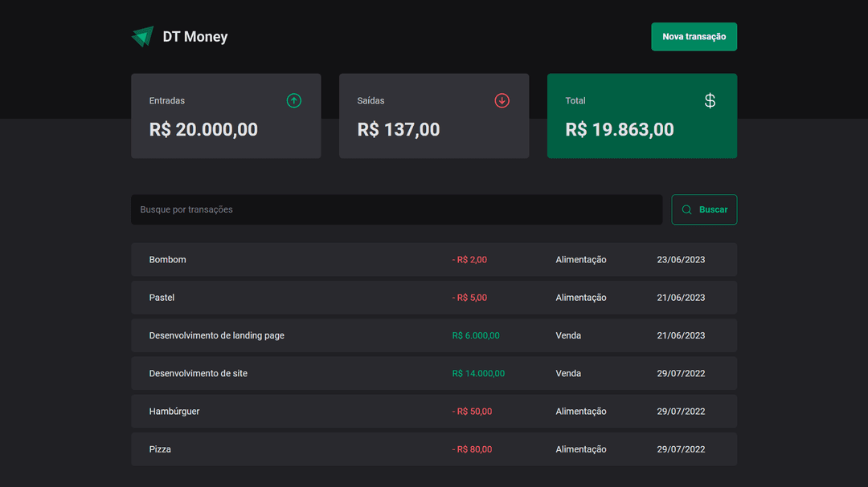Click the R$ 14.000,00 green amount
This screenshot has width=868, height=487.
(477, 373)
